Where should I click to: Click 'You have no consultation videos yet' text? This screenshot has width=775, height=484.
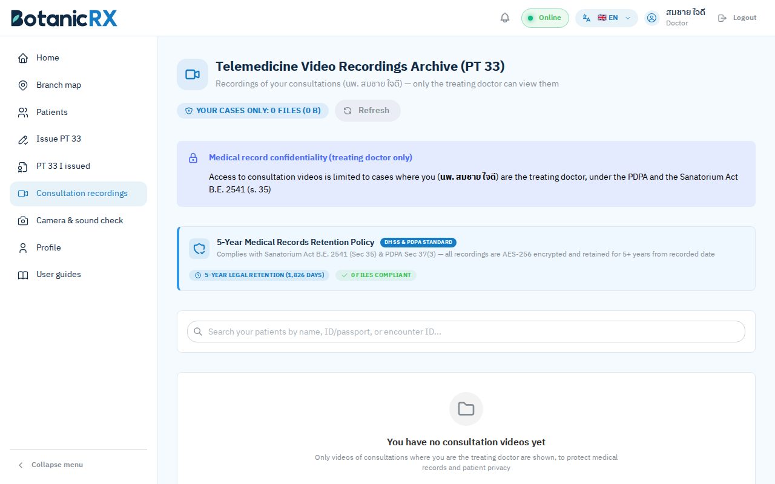pos(466,442)
